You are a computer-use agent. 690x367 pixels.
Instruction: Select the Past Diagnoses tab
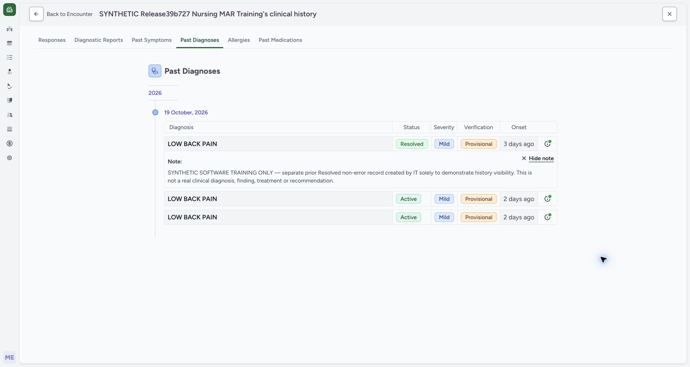(x=200, y=40)
